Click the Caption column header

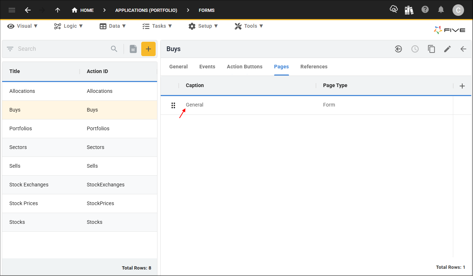[x=195, y=85]
